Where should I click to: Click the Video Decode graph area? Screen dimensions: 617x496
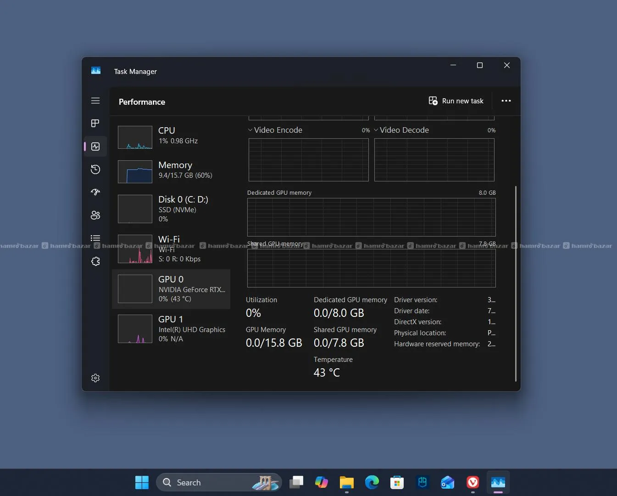[x=434, y=160]
